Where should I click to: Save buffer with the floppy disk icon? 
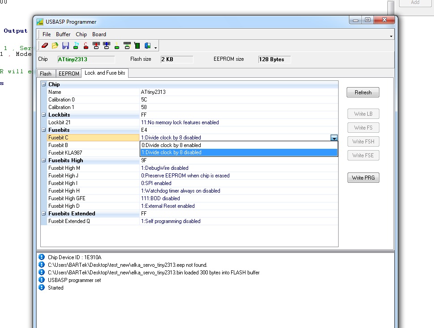coord(65,46)
